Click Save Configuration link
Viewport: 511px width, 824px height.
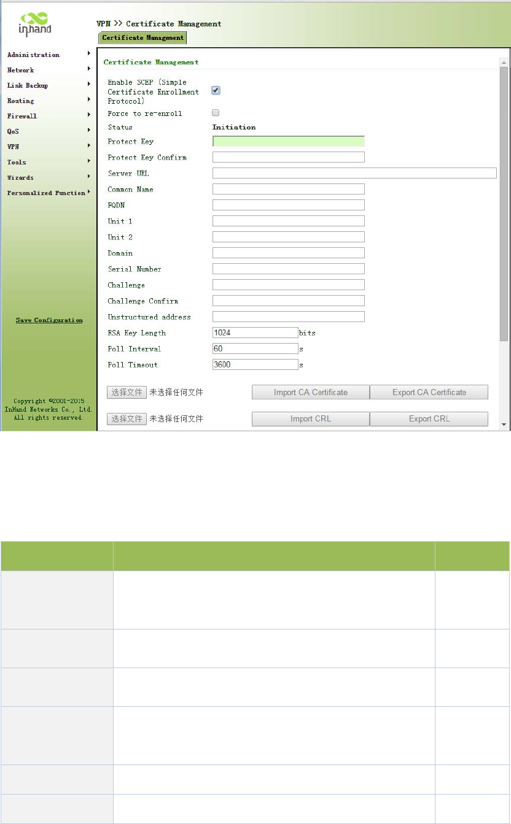(x=49, y=320)
